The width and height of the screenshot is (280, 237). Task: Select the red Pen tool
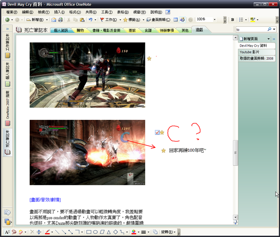point(47,232)
